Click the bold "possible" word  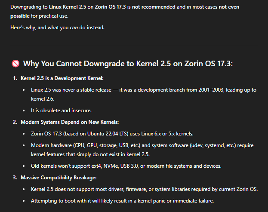coord(20,16)
